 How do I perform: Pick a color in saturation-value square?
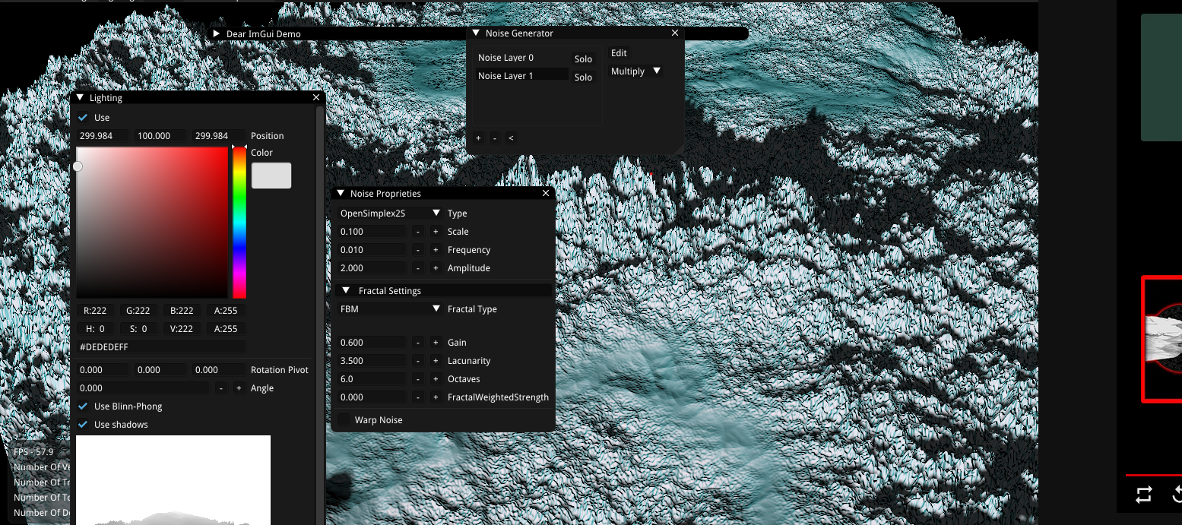(x=152, y=223)
